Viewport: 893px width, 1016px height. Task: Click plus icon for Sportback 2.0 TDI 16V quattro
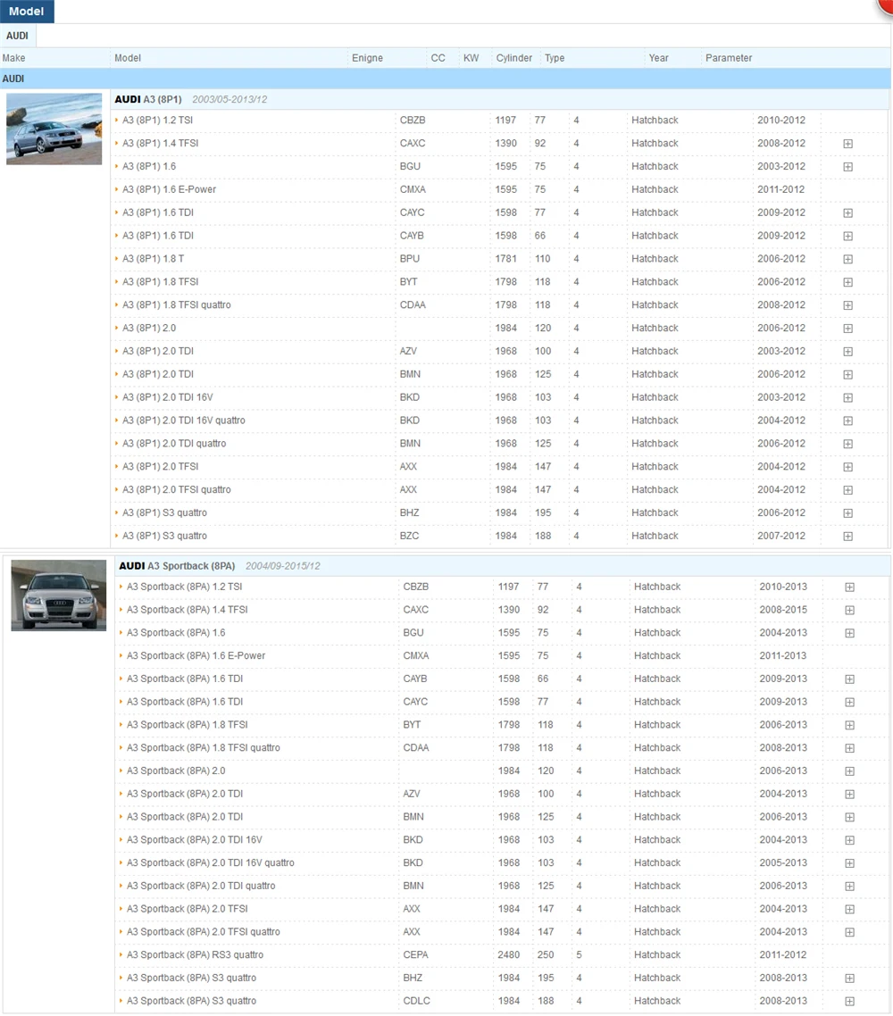click(x=849, y=863)
